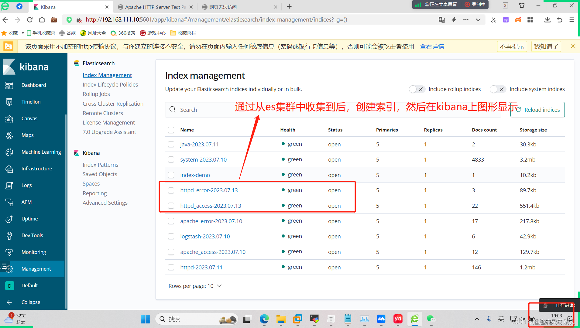Open Machine Learning sidebar icon

[x=9, y=152]
